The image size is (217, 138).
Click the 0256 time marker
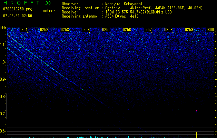click(x=127, y=30)
